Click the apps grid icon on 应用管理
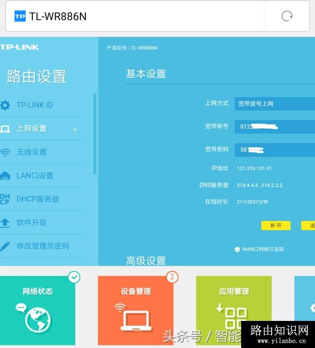The height and width of the screenshot is (348, 315). 231,316
